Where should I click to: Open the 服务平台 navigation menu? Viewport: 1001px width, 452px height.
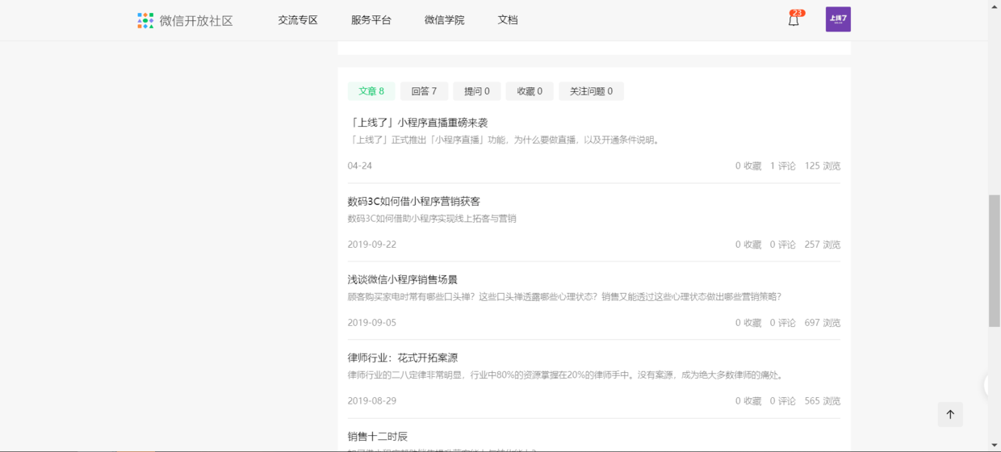click(x=371, y=20)
